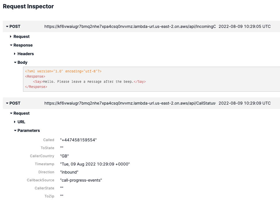Click the IncomingCall lambda URL text
280x200 pixels.
pos(130,26)
